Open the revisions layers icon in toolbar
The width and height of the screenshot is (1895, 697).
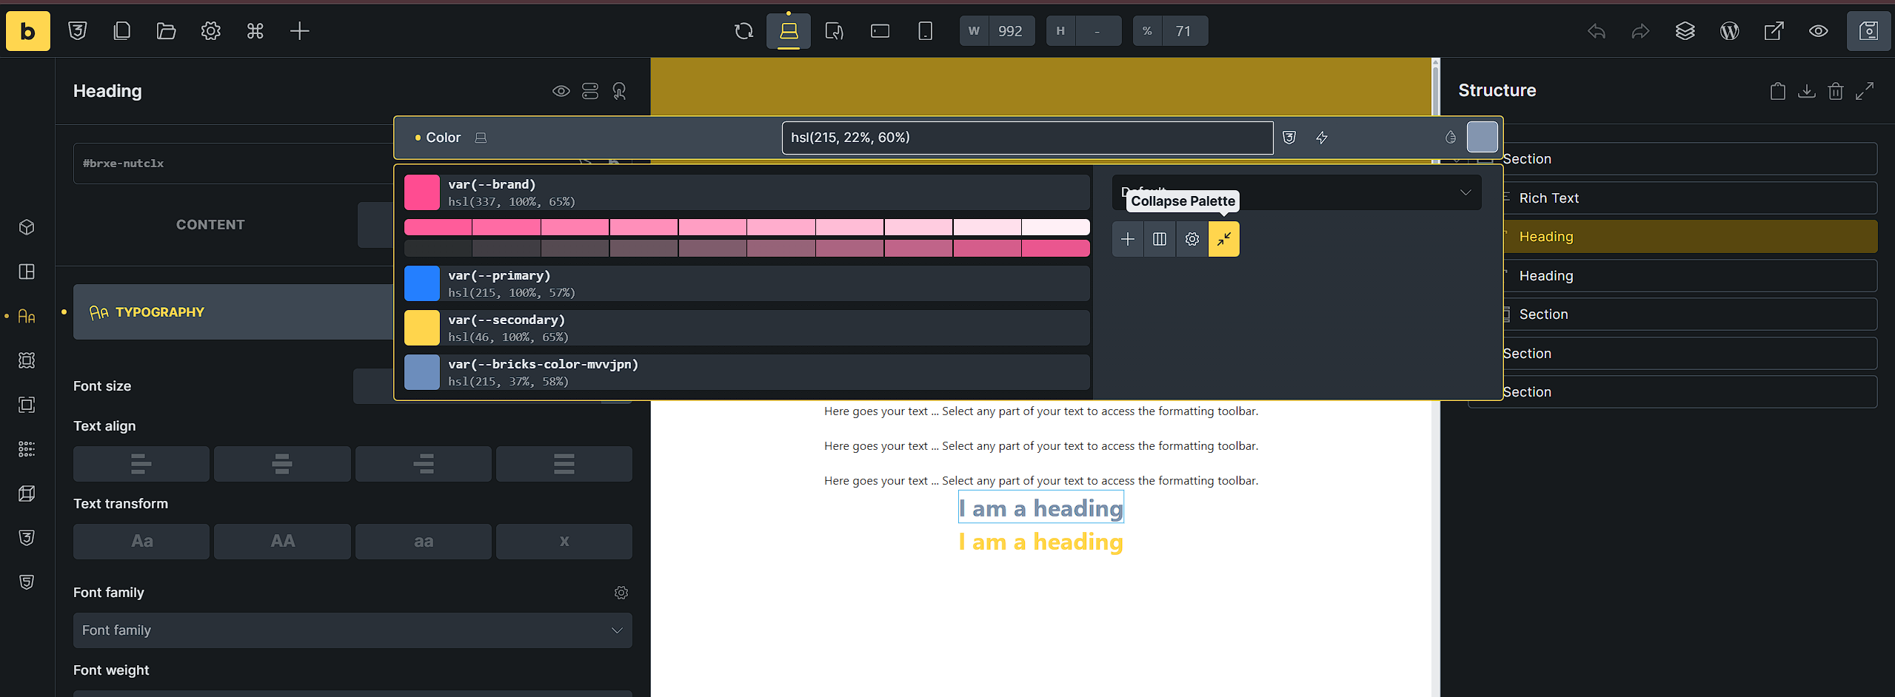pyautogui.click(x=1685, y=31)
